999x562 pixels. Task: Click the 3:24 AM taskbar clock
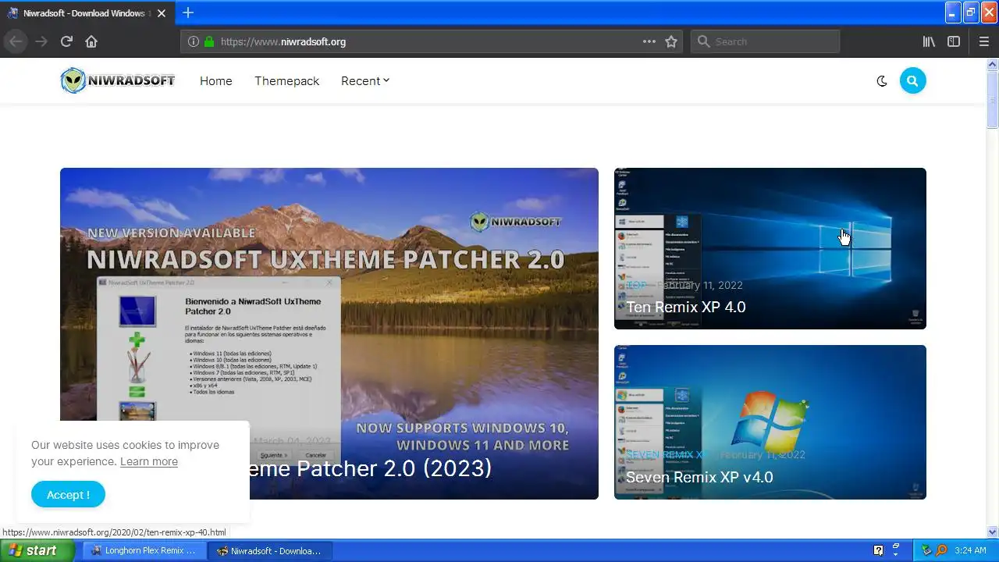tap(970, 550)
